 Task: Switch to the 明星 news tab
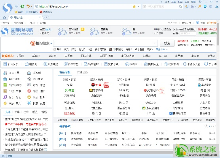35,112
